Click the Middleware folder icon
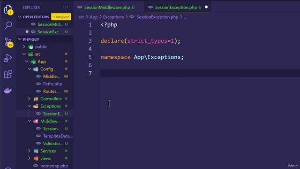This screenshot has height=169, width=300. click(36, 121)
